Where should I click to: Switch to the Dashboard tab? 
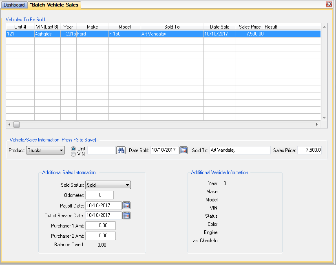point(14,5)
